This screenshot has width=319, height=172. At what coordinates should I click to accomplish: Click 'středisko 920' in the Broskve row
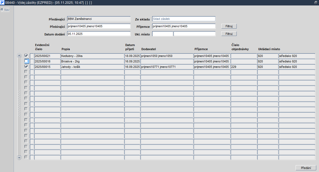coord(297,61)
